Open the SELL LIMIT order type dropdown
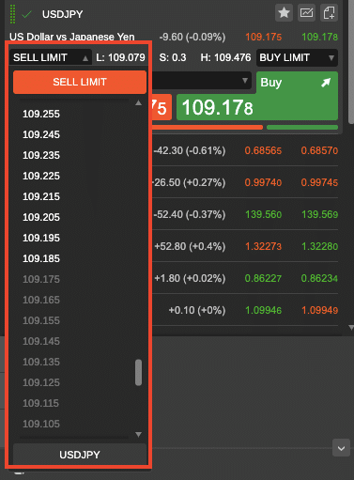The width and height of the screenshot is (354, 480). click(51, 57)
